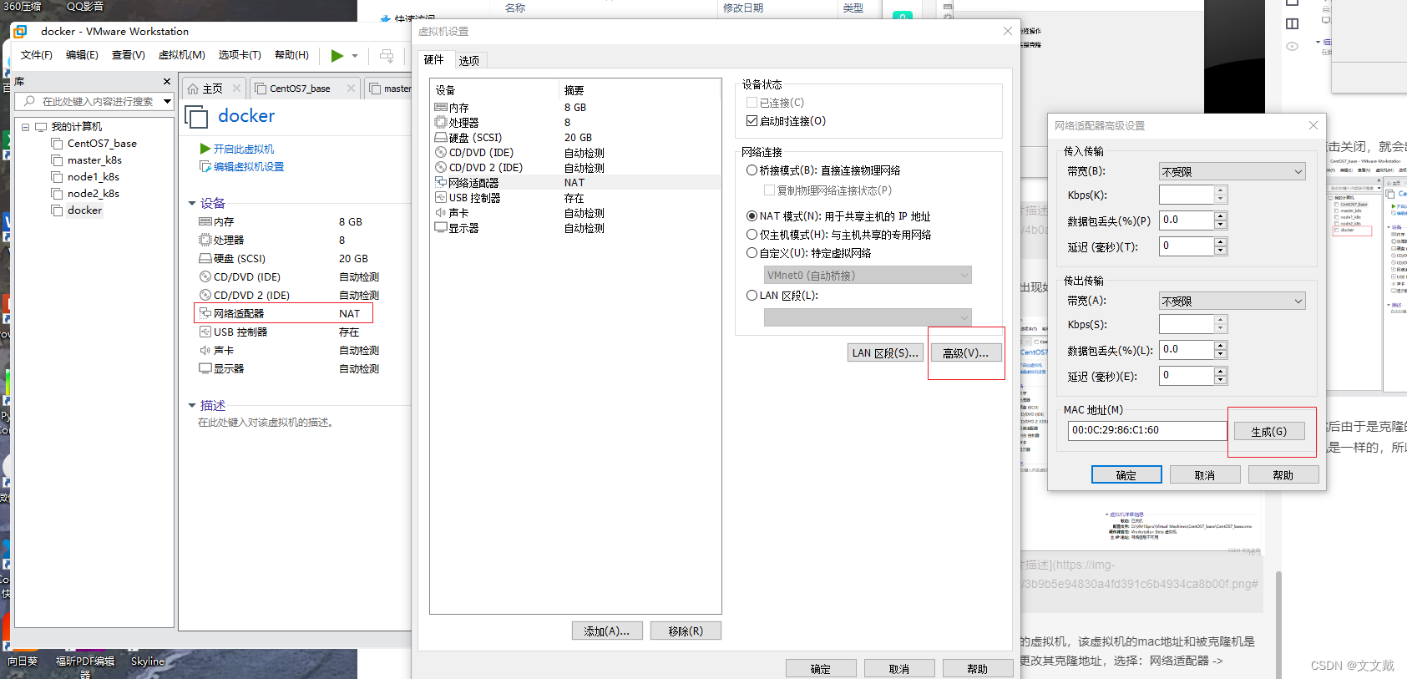Select Bridged mode (桥接模式) radio button

(x=752, y=170)
